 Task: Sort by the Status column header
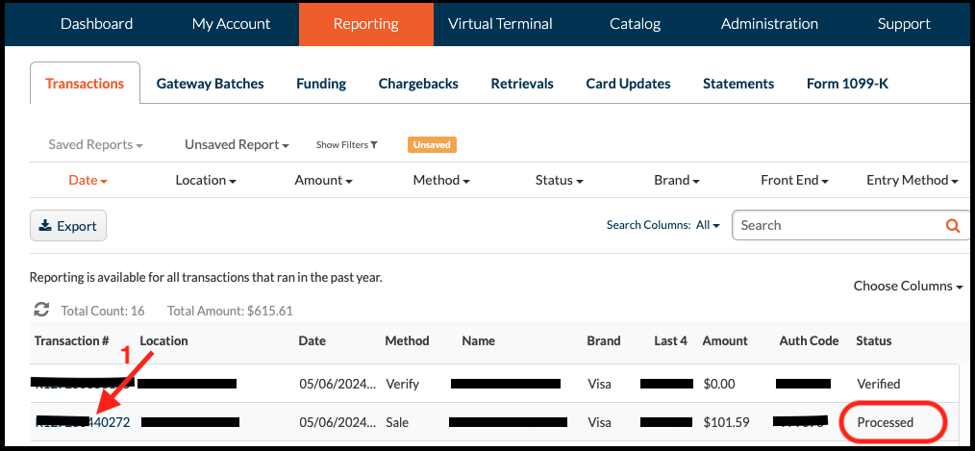click(873, 340)
